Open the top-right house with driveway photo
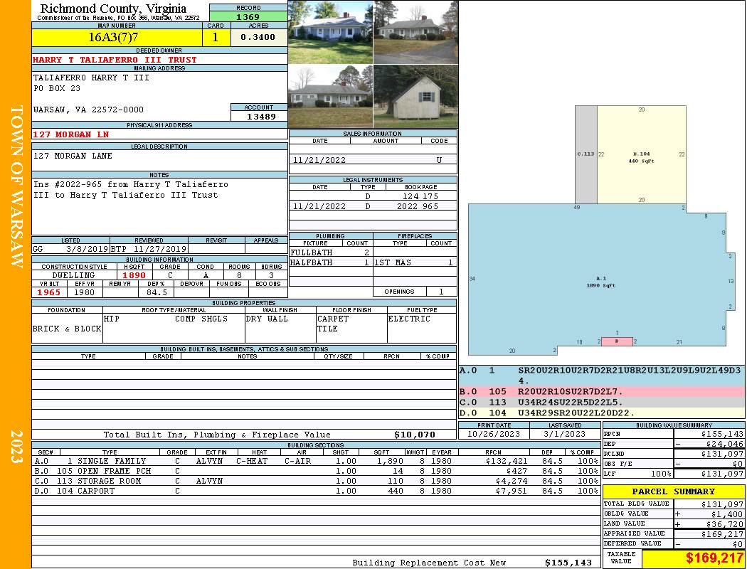Image resolution: width=747 pixels, height=569 pixels. (x=415, y=32)
